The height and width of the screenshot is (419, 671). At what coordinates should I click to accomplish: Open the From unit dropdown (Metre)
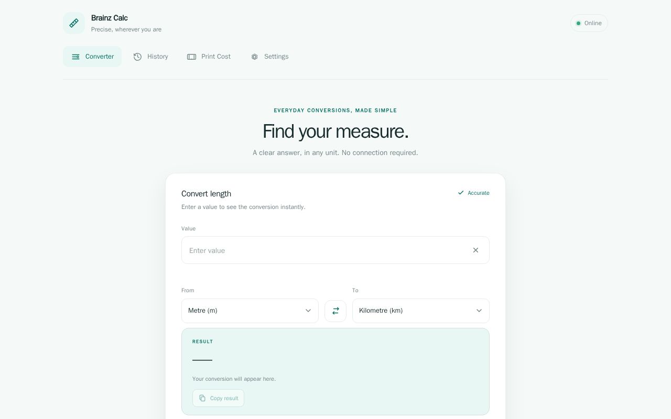pyautogui.click(x=250, y=311)
